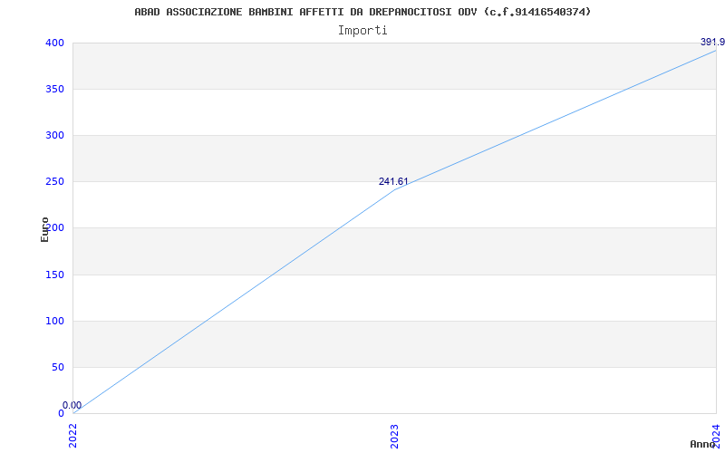
Task: Click the 300 y-axis tick label
Action: pyautogui.click(x=53, y=135)
